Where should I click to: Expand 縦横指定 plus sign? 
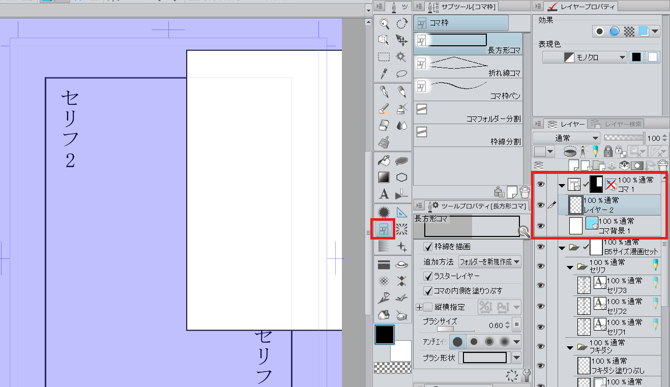tap(420, 307)
